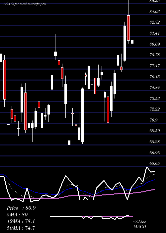Viewport: 166px width, 233px height.
Task: Select the 69.59 price axis label
Action: [x=155, y=131]
